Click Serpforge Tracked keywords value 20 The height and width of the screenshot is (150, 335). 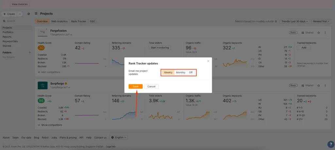pos(300,100)
